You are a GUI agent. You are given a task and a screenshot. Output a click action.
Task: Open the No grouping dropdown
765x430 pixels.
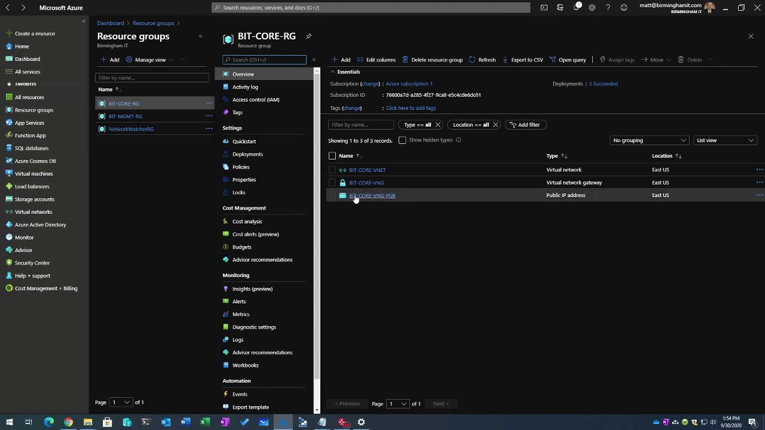pos(649,140)
